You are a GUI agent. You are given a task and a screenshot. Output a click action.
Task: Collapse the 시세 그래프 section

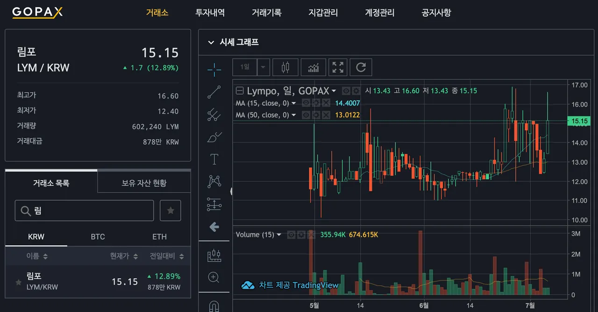point(211,42)
